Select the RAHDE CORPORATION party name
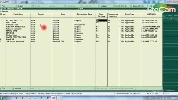 tap(16, 37)
